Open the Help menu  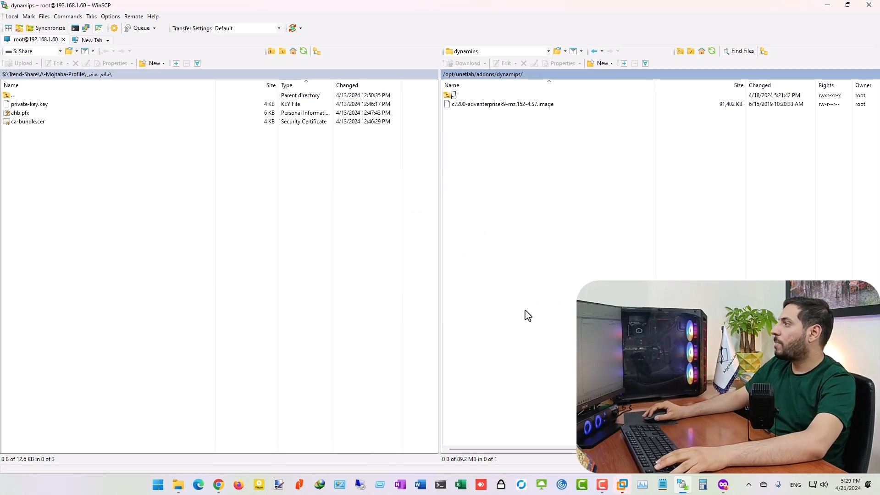click(x=153, y=17)
